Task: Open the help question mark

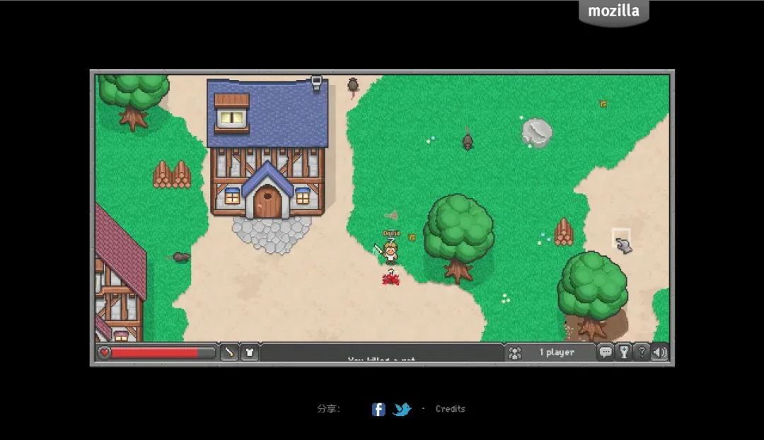Action: pyautogui.click(x=642, y=352)
